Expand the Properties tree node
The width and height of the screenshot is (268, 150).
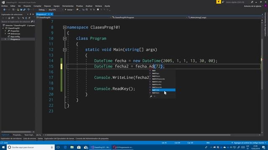5,31
